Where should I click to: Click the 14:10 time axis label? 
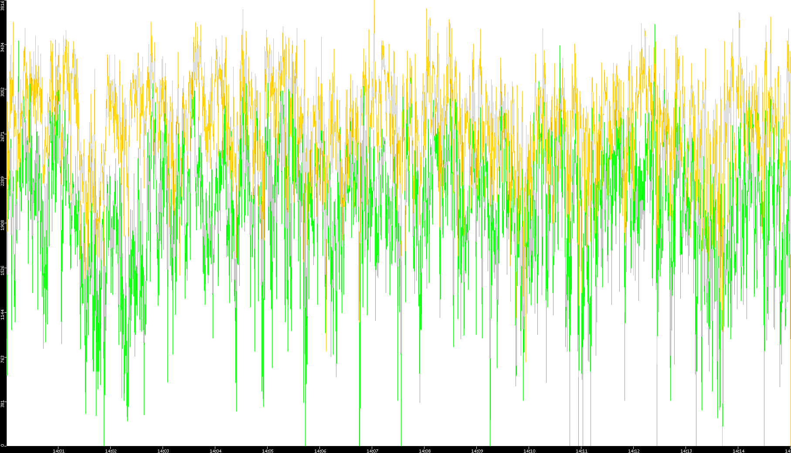(x=529, y=451)
